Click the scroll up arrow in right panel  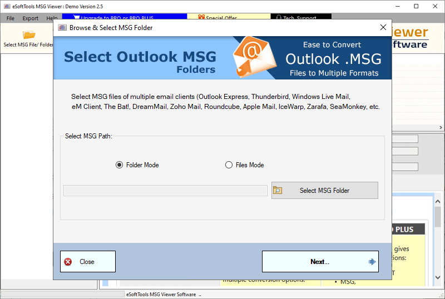(438, 201)
